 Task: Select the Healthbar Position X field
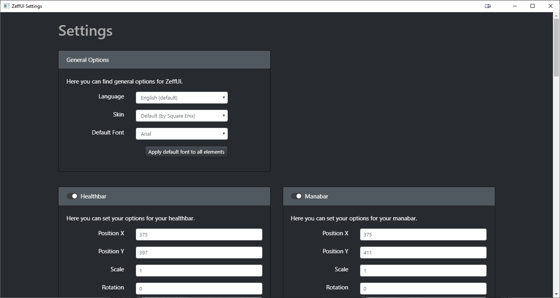199,234
